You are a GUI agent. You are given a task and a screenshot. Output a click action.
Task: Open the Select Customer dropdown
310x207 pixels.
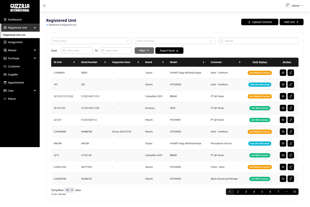pyautogui.click(x=175, y=41)
